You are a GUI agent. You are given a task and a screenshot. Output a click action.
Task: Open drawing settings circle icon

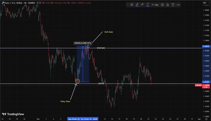click(162, 5)
